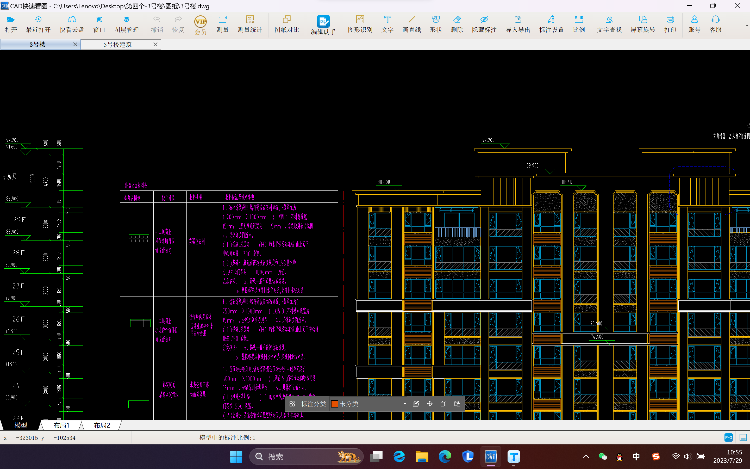The height and width of the screenshot is (469, 750).
Task: Open the Windows Start menu
Action: [x=236, y=456]
